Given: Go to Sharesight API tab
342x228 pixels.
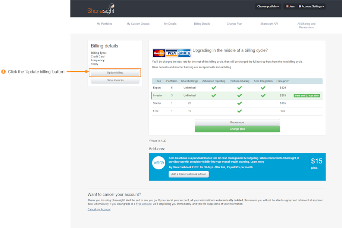Looking at the screenshot, I should [x=269, y=24].
